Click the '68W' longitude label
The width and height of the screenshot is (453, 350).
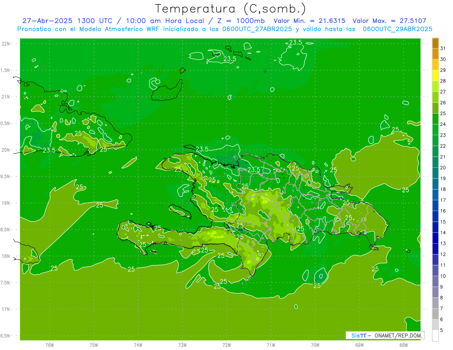point(404,345)
